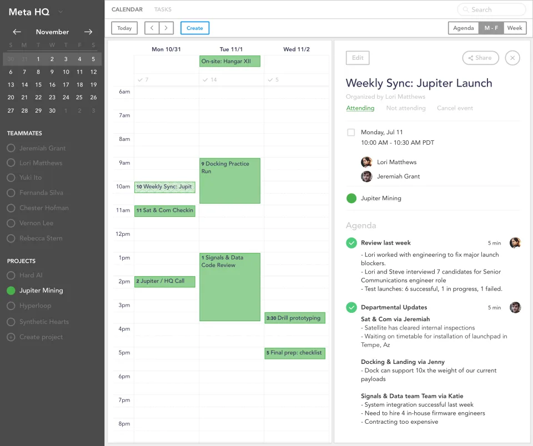
Task: Toggle teammate Yuki Ito
Action: pos(11,178)
